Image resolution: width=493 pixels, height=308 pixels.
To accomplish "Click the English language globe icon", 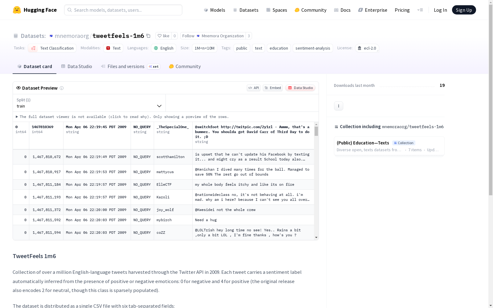I will pos(156,48).
